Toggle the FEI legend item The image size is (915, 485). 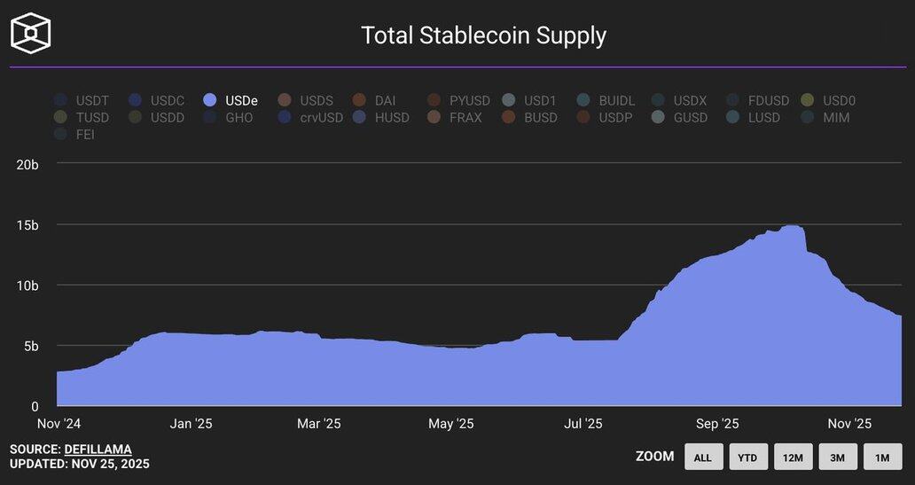click(x=60, y=135)
